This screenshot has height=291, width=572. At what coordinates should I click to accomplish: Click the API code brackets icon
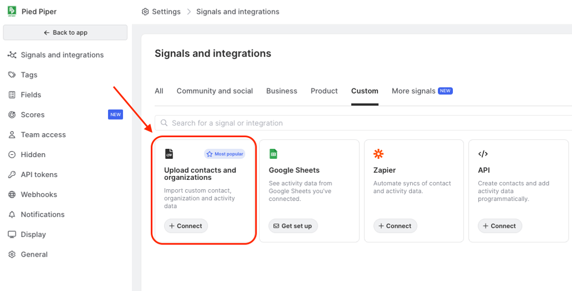coord(483,154)
